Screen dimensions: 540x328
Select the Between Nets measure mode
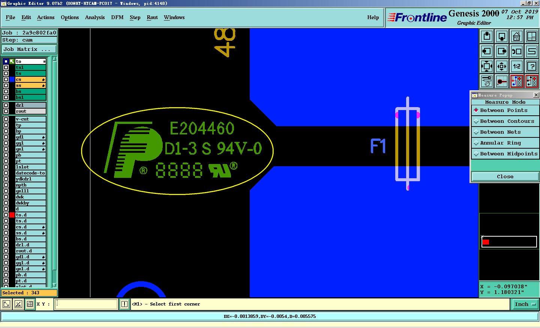point(505,132)
